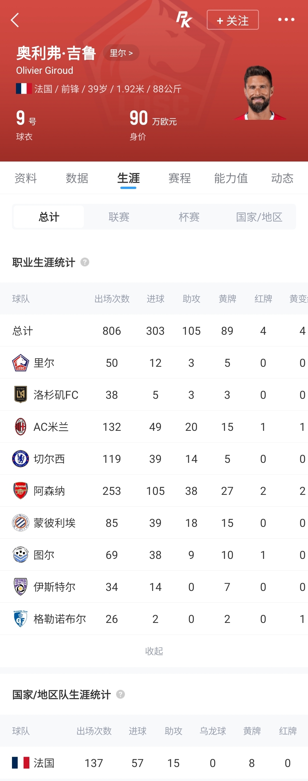The height and width of the screenshot is (781, 308).
Task: Collapse the club list with 收起
Action: pos(154,651)
